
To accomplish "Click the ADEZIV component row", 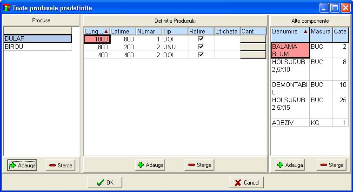I will (x=290, y=123).
